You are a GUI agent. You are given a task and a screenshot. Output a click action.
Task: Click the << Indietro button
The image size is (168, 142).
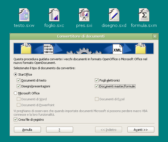click(109, 130)
